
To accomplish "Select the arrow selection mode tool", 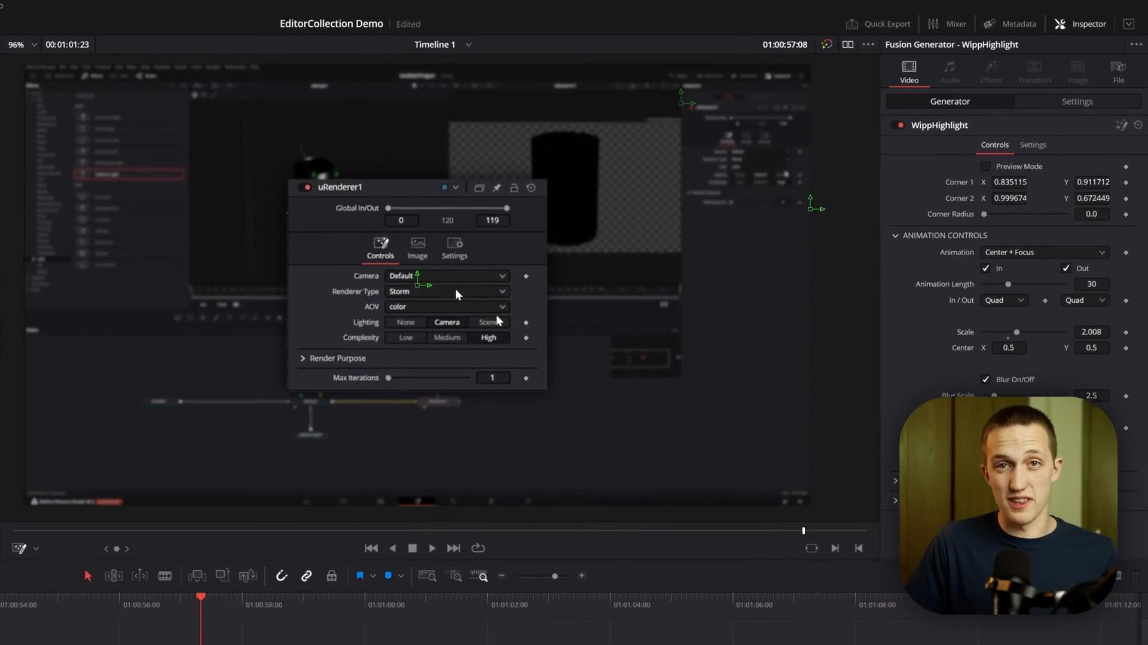I will coord(88,576).
